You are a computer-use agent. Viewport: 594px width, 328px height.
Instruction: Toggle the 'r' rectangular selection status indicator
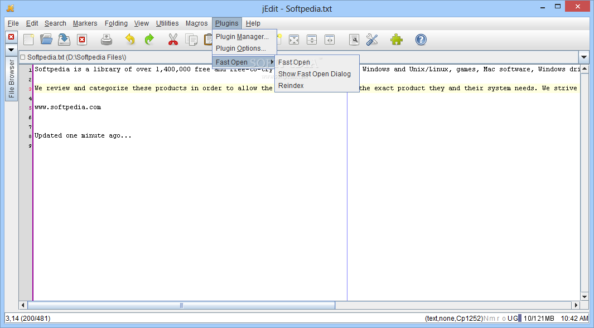(498, 319)
